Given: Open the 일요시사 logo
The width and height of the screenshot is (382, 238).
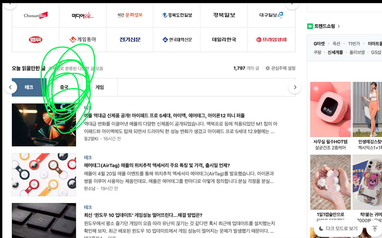Looking at the screenshot, I should 36,40.
